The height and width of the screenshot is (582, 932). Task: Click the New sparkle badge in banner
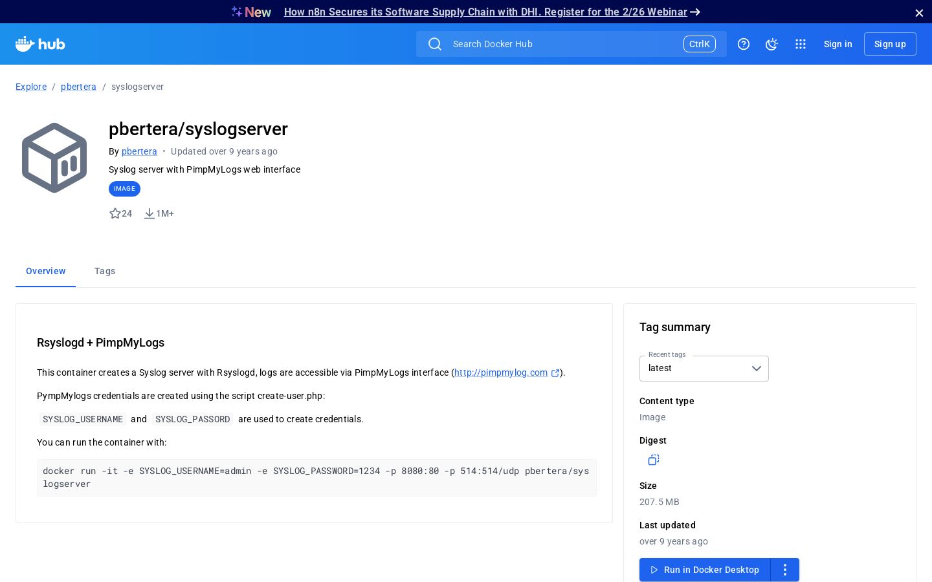252,12
